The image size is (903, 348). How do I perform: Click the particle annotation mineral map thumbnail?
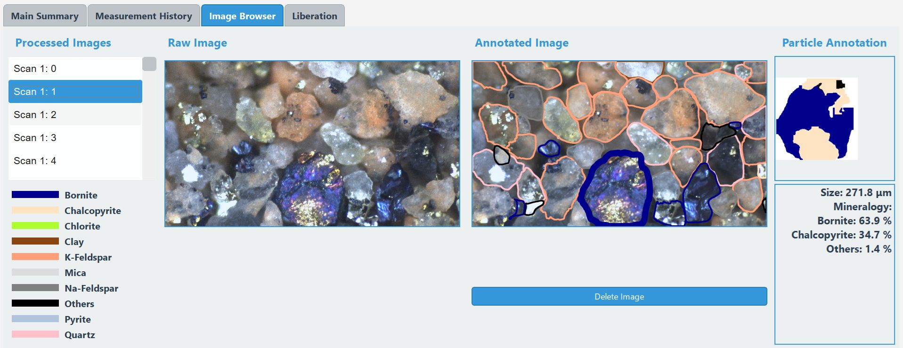click(x=816, y=119)
